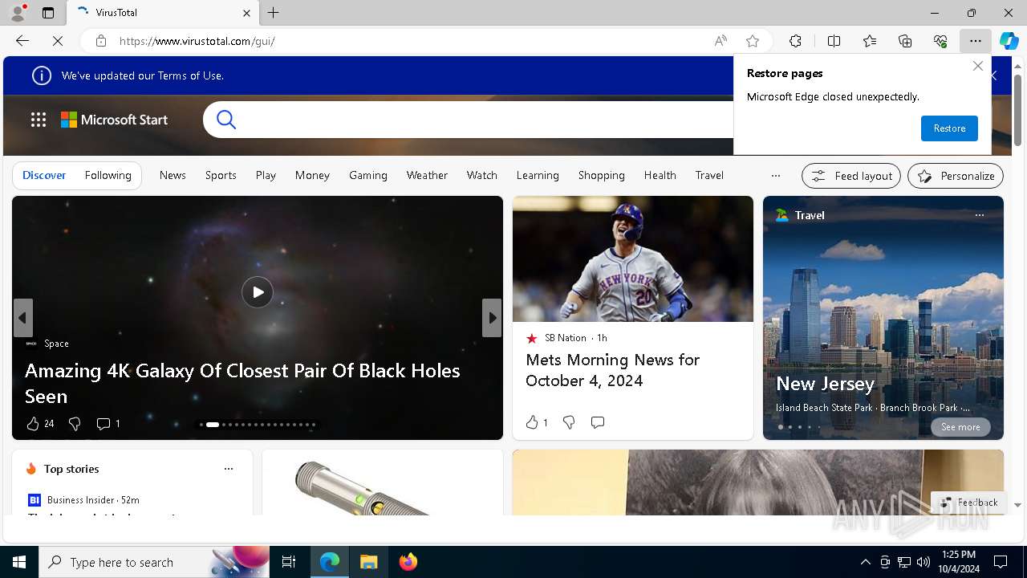The height and width of the screenshot is (578, 1027).
Task: Go back with the back arrow
Action: tap(22, 41)
